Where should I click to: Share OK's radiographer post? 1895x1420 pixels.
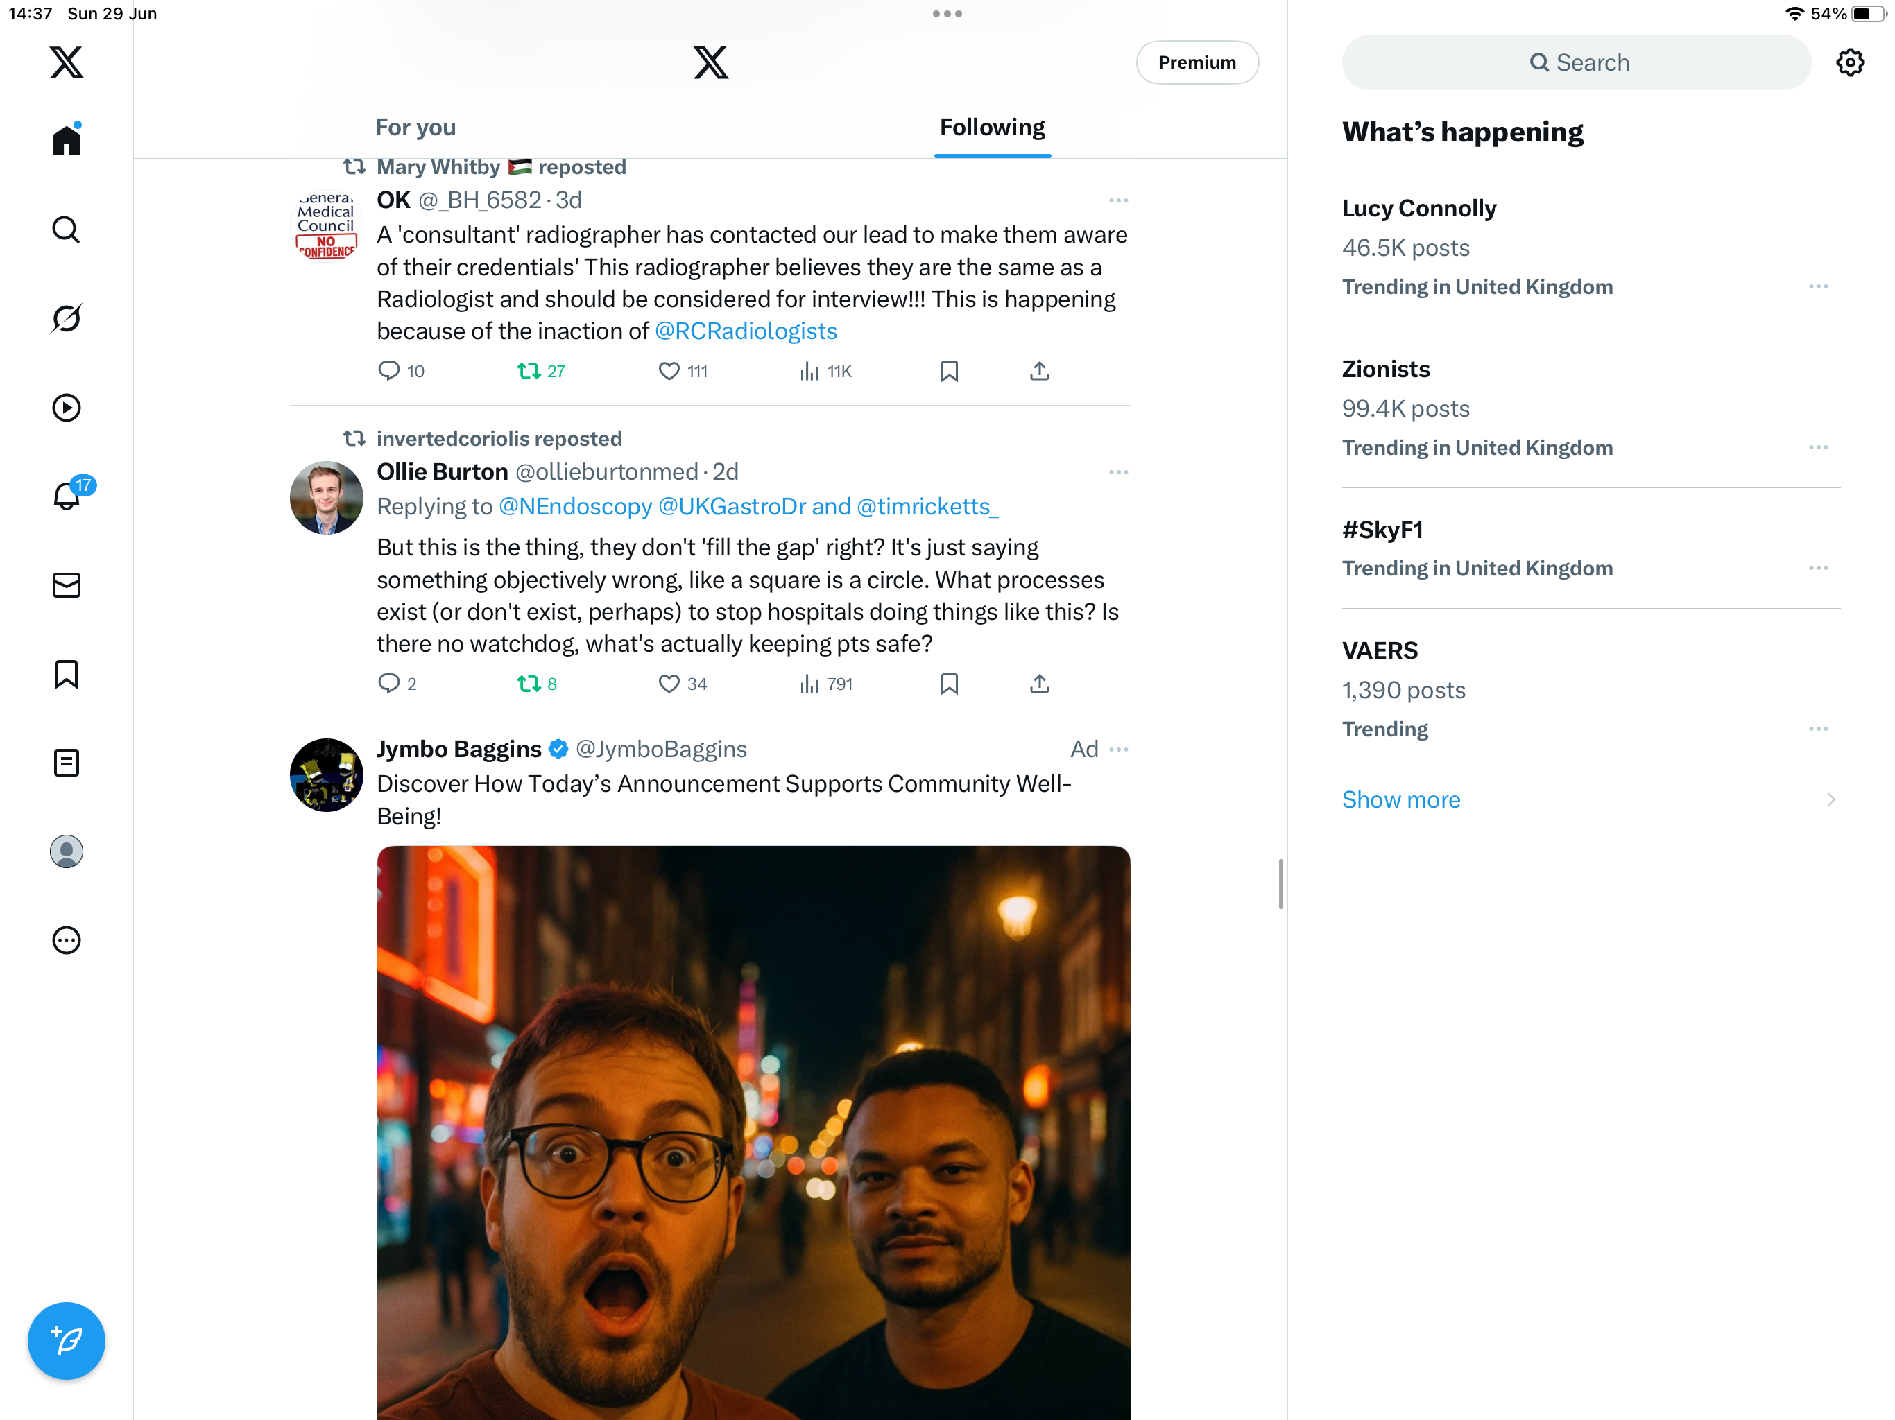click(1039, 371)
